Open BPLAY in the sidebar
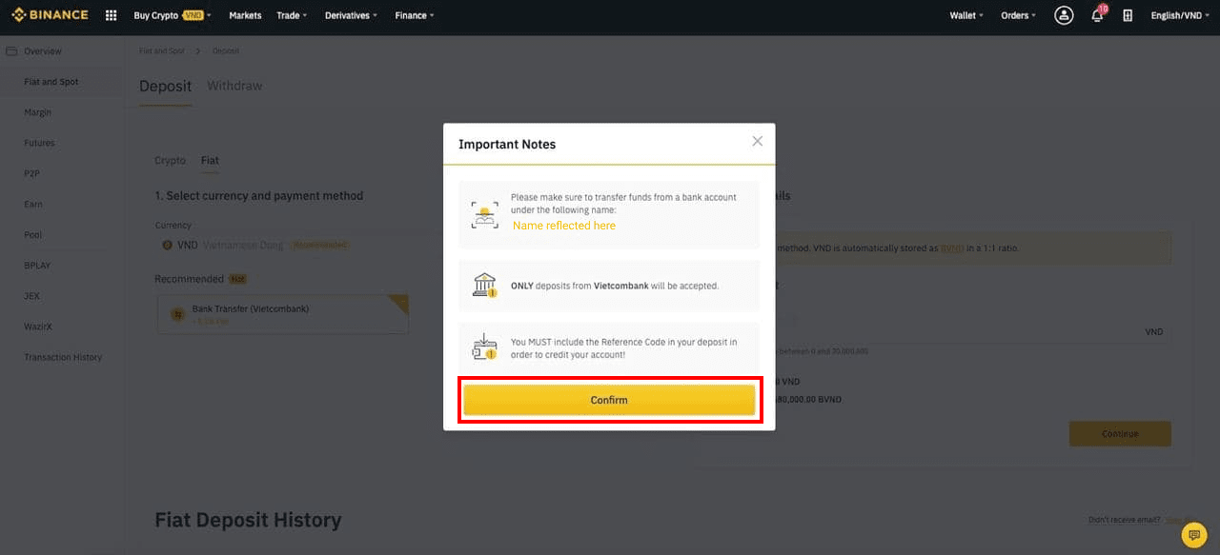This screenshot has height=555, width=1220. [37, 266]
